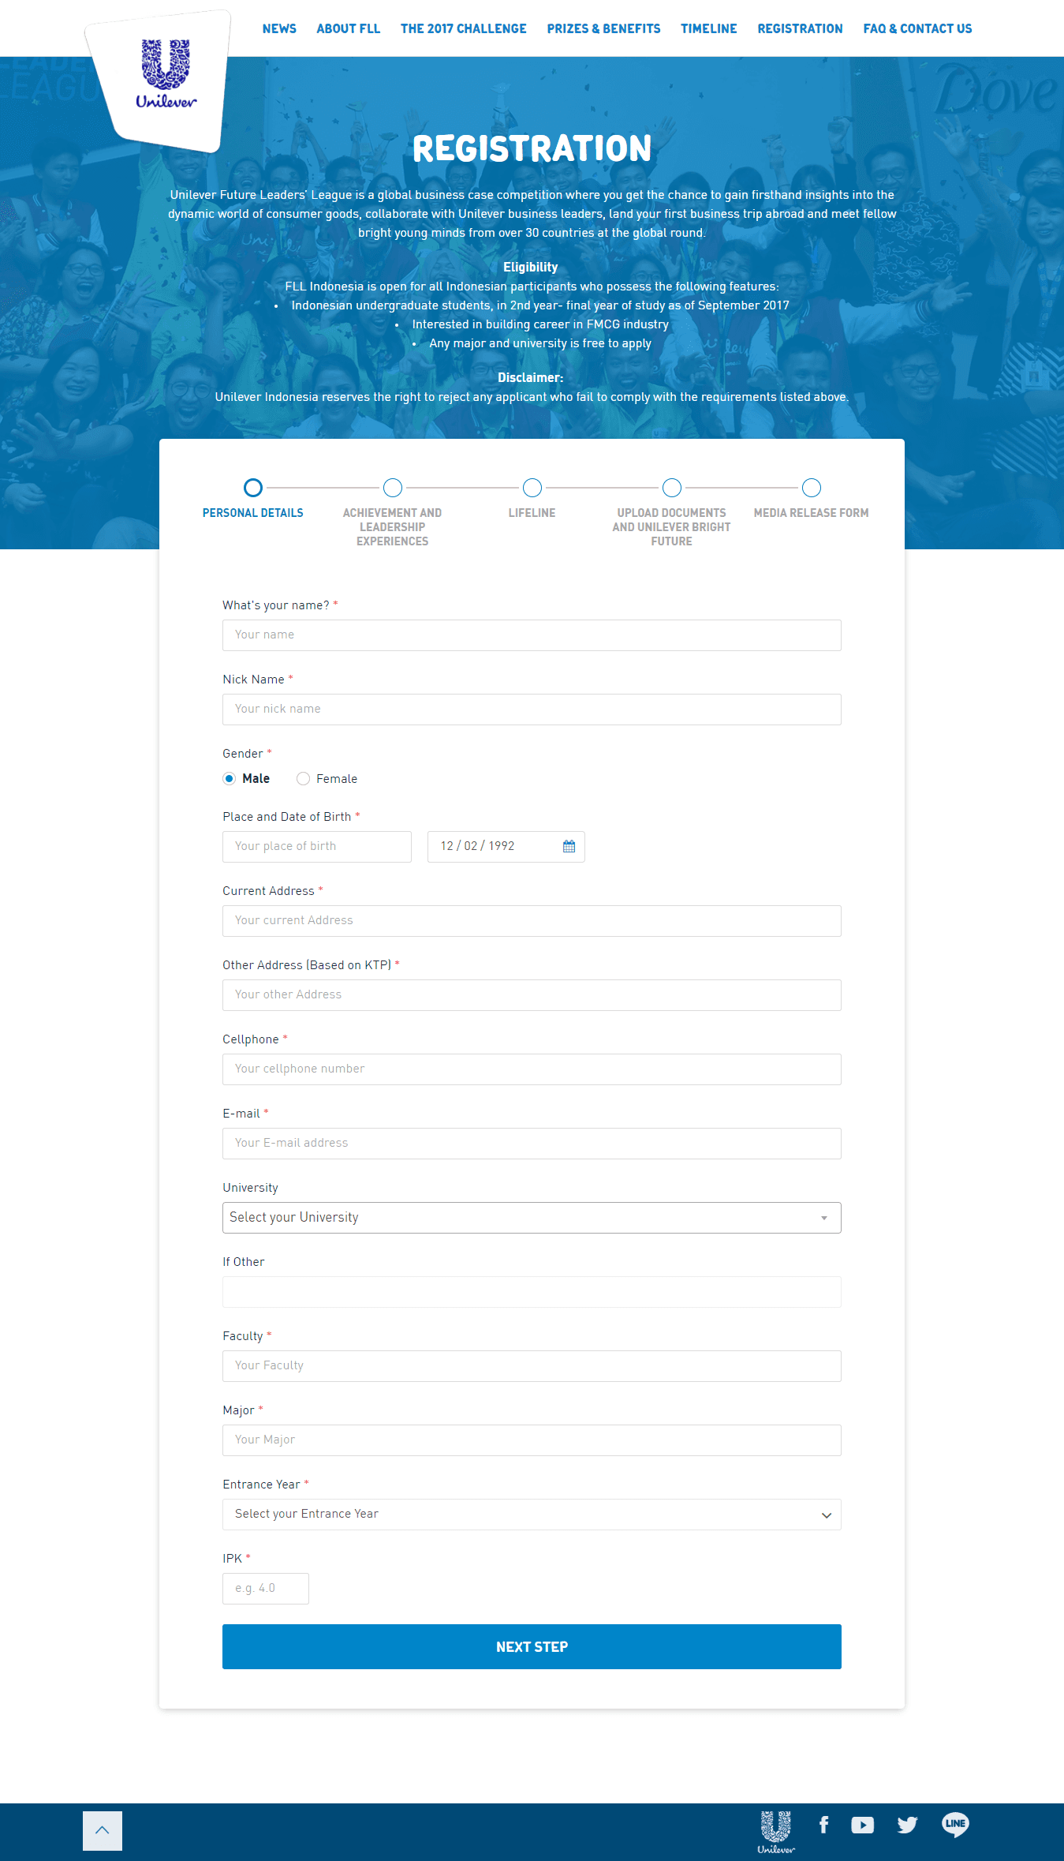1064x1861 pixels.
Task: Select the Achievement and Leadership Experiences step
Action: 393,488
